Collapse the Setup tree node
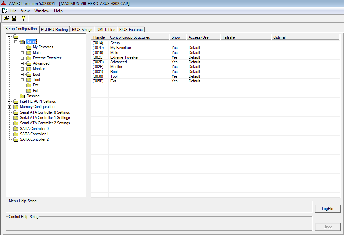Image resolution: width=344 pixels, height=235 pixels. pos(16,42)
